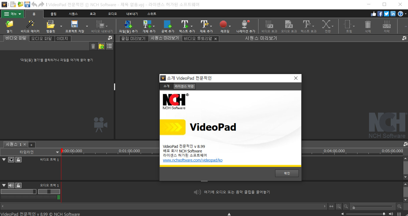Collapse 오디오 트랙 1 with its triangle
The height and width of the screenshot is (216, 408).
(x=4, y=185)
